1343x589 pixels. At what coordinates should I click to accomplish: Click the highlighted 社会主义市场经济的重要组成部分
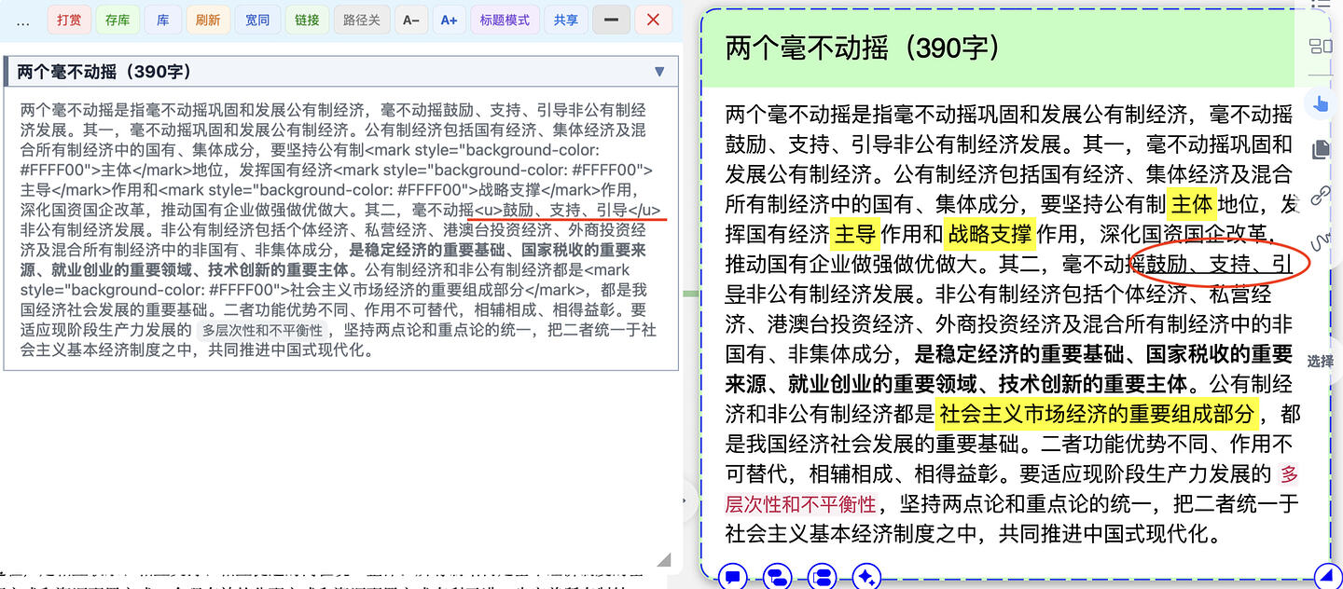point(1098,413)
